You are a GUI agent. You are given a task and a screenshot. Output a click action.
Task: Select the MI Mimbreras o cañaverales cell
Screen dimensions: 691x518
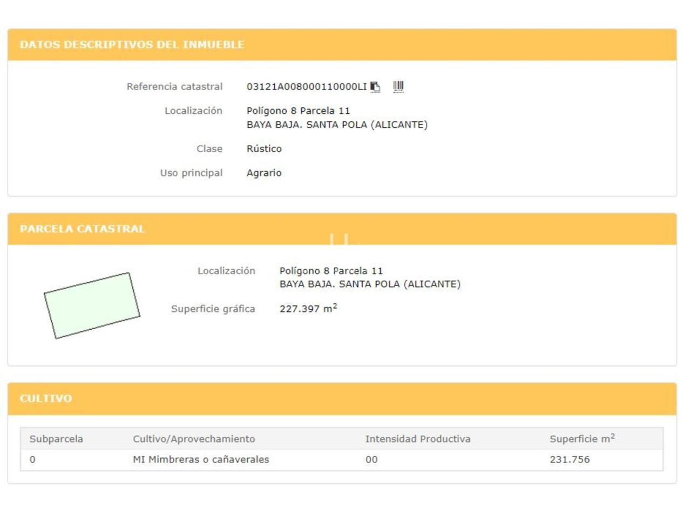click(x=201, y=460)
